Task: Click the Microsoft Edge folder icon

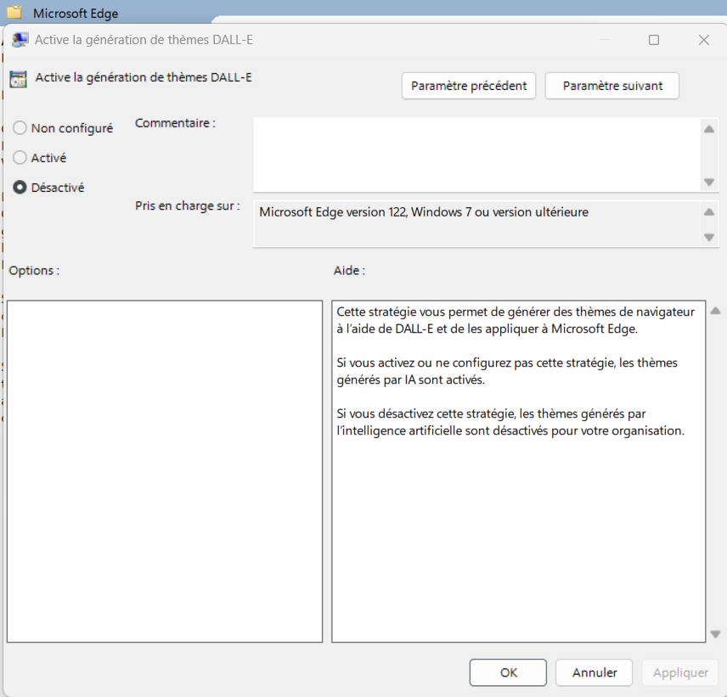Action: coord(14,12)
